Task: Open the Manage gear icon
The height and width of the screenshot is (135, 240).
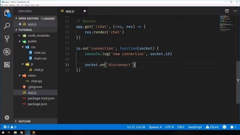Action: [x=7, y=117]
